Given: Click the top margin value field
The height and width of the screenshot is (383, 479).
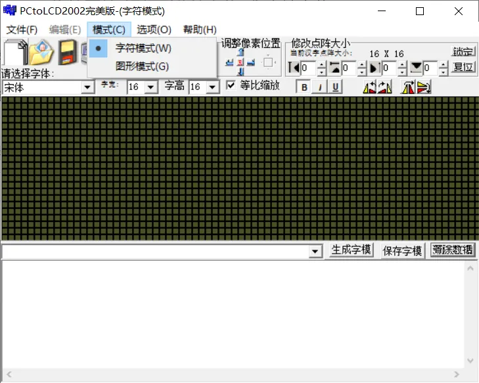Looking at the screenshot, I should [349, 68].
